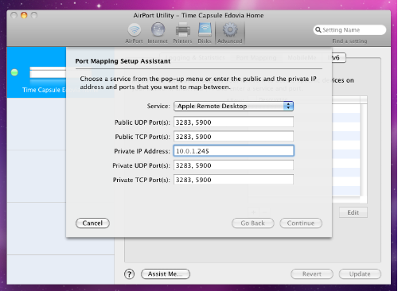Click the green status light of Time Capsule

pos(14,72)
